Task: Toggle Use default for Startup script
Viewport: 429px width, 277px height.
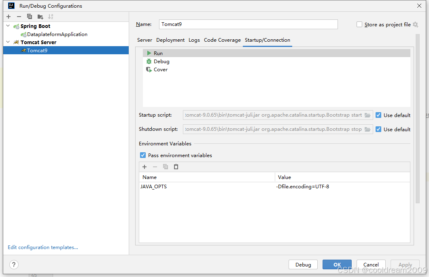Action: [x=378, y=115]
